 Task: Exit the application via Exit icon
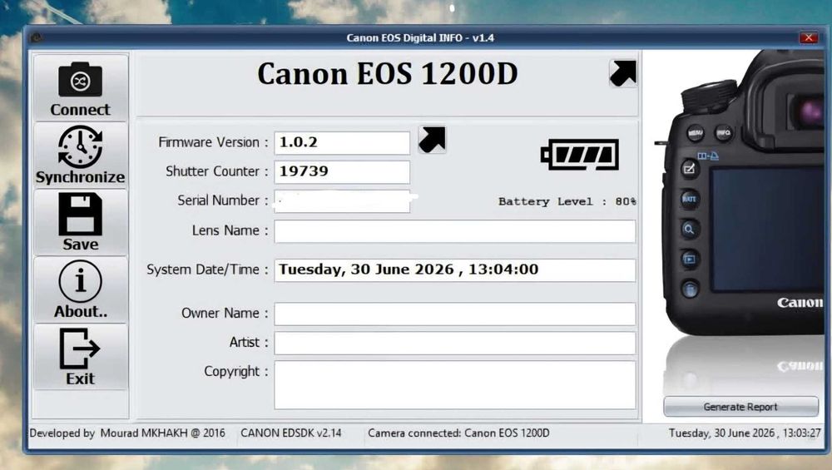[x=81, y=357]
